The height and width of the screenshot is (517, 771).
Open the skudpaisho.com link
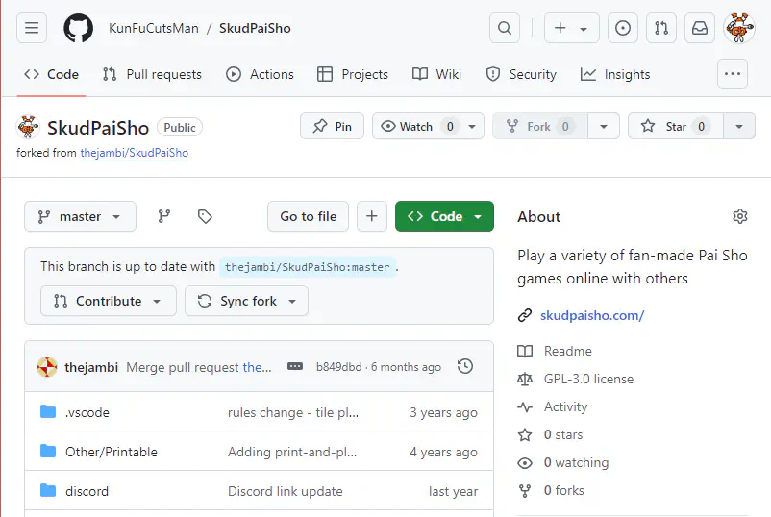point(591,315)
